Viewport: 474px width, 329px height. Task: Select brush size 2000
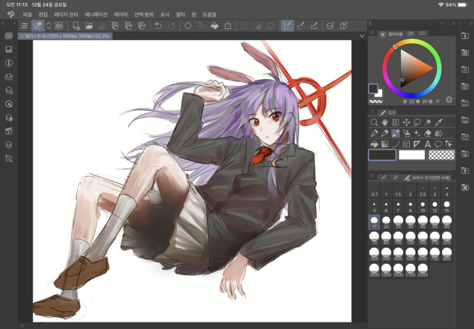[422, 271]
